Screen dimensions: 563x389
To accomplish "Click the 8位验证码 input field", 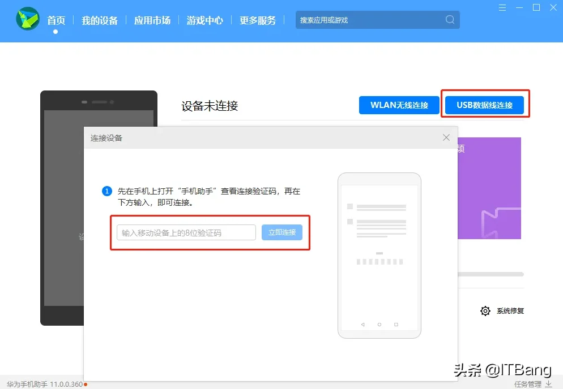I will (x=186, y=233).
